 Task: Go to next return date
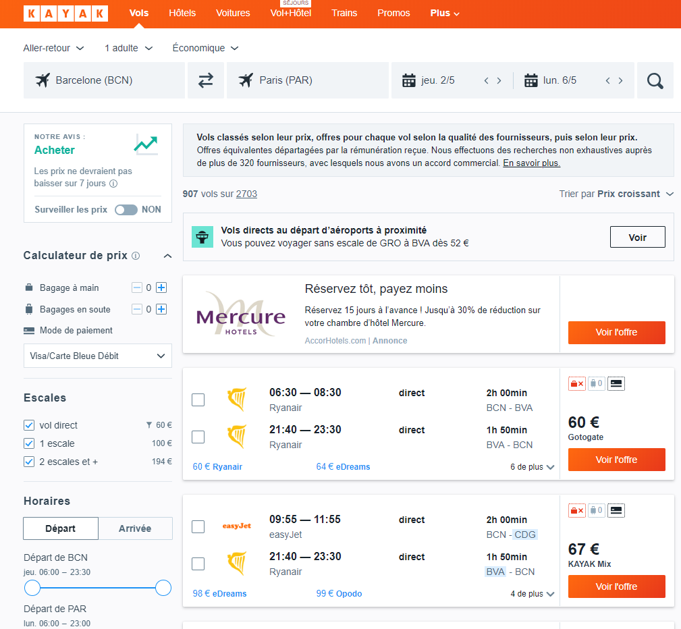(620, 80)
